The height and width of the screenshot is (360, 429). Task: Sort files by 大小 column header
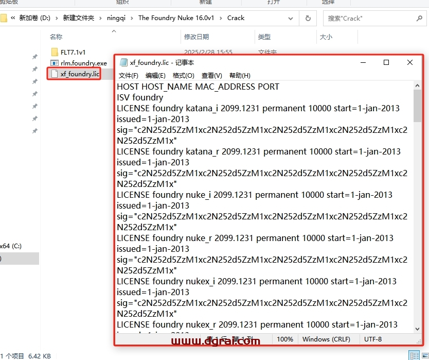pos(326,37)
